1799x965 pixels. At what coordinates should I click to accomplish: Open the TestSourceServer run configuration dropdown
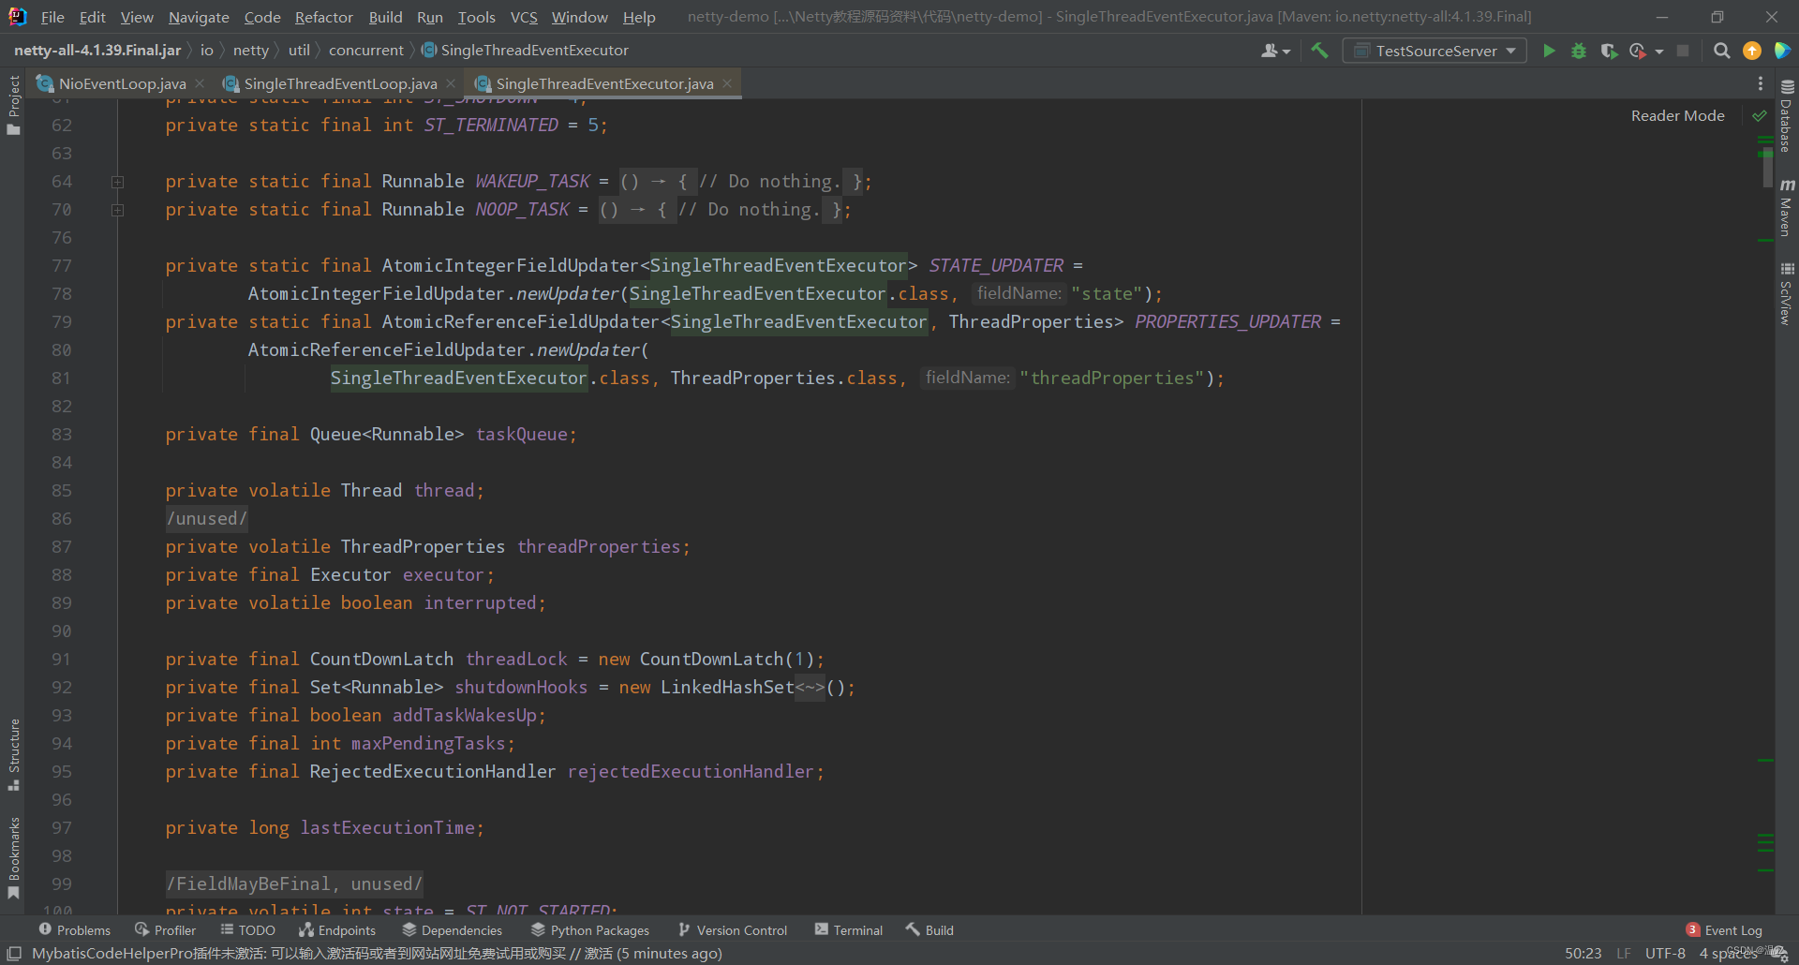(1435, 51)
